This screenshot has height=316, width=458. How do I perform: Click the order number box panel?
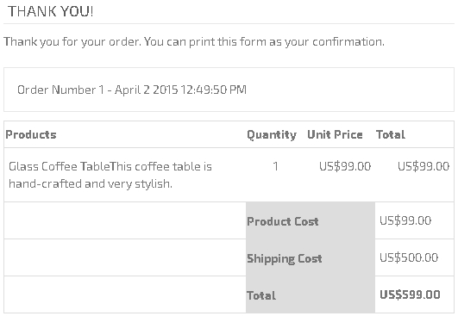point(229,90)
